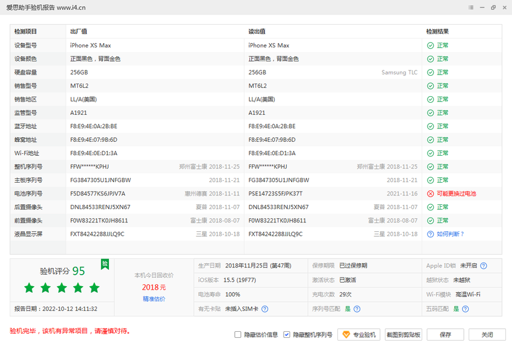Image resolution: width=512 pixels, height=348 pixels.
Task: Click 充电次数 value 29次
Action: point(345,295)
